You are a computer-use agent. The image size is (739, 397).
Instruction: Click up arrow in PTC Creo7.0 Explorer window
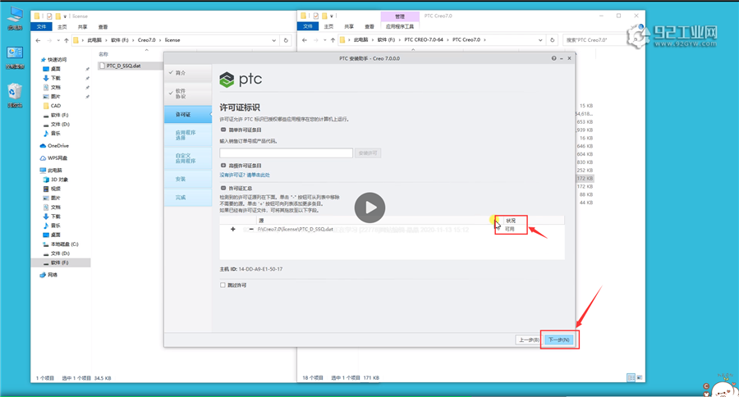tap(333, 40)
